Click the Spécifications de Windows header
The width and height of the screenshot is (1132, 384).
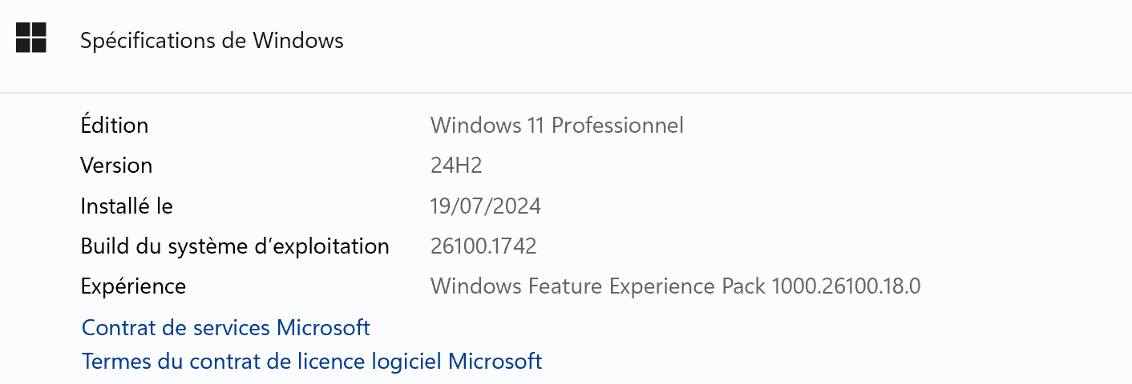[212, 40]
